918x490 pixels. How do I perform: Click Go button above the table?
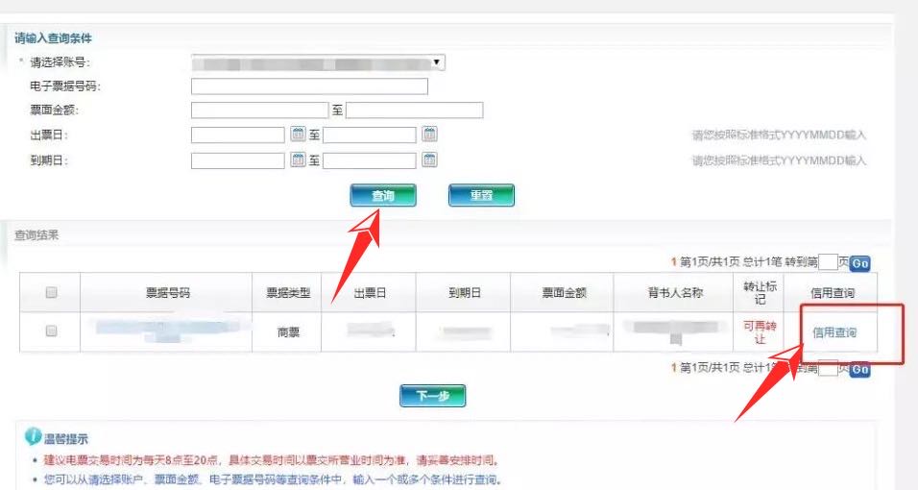[859, 264]
